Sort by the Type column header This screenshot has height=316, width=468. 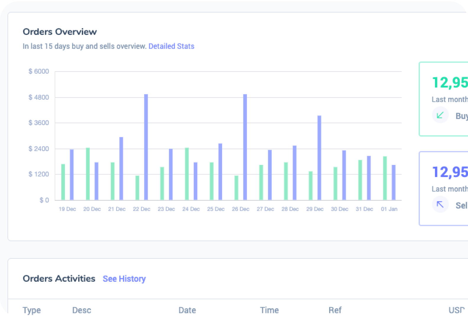tap(32, 310)
